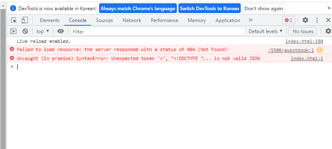Click Always match Chrome's language button
Screen dimensions: 332x149
pyautogui.click(x=138, y=8)
